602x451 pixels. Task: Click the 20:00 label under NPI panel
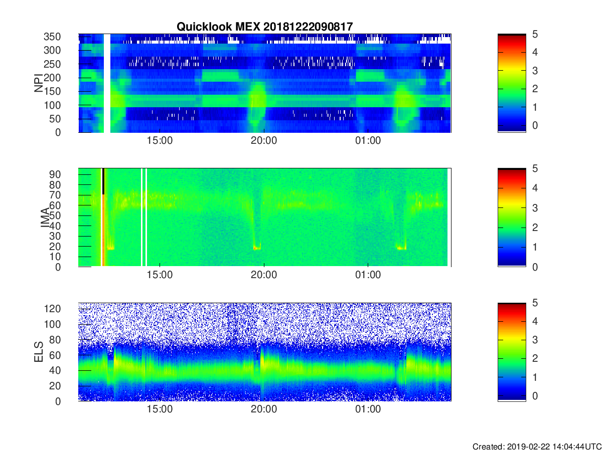pos(264,141)
